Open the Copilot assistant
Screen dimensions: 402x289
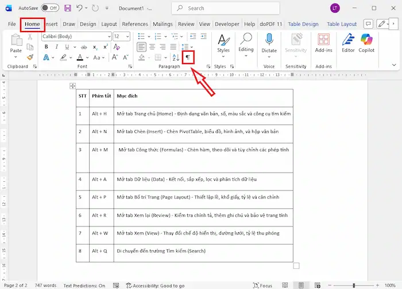(x=368, y=43)
